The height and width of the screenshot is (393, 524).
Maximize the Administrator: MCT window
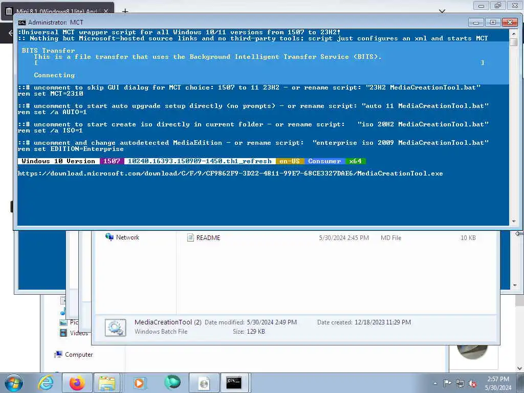pos(493,23)
